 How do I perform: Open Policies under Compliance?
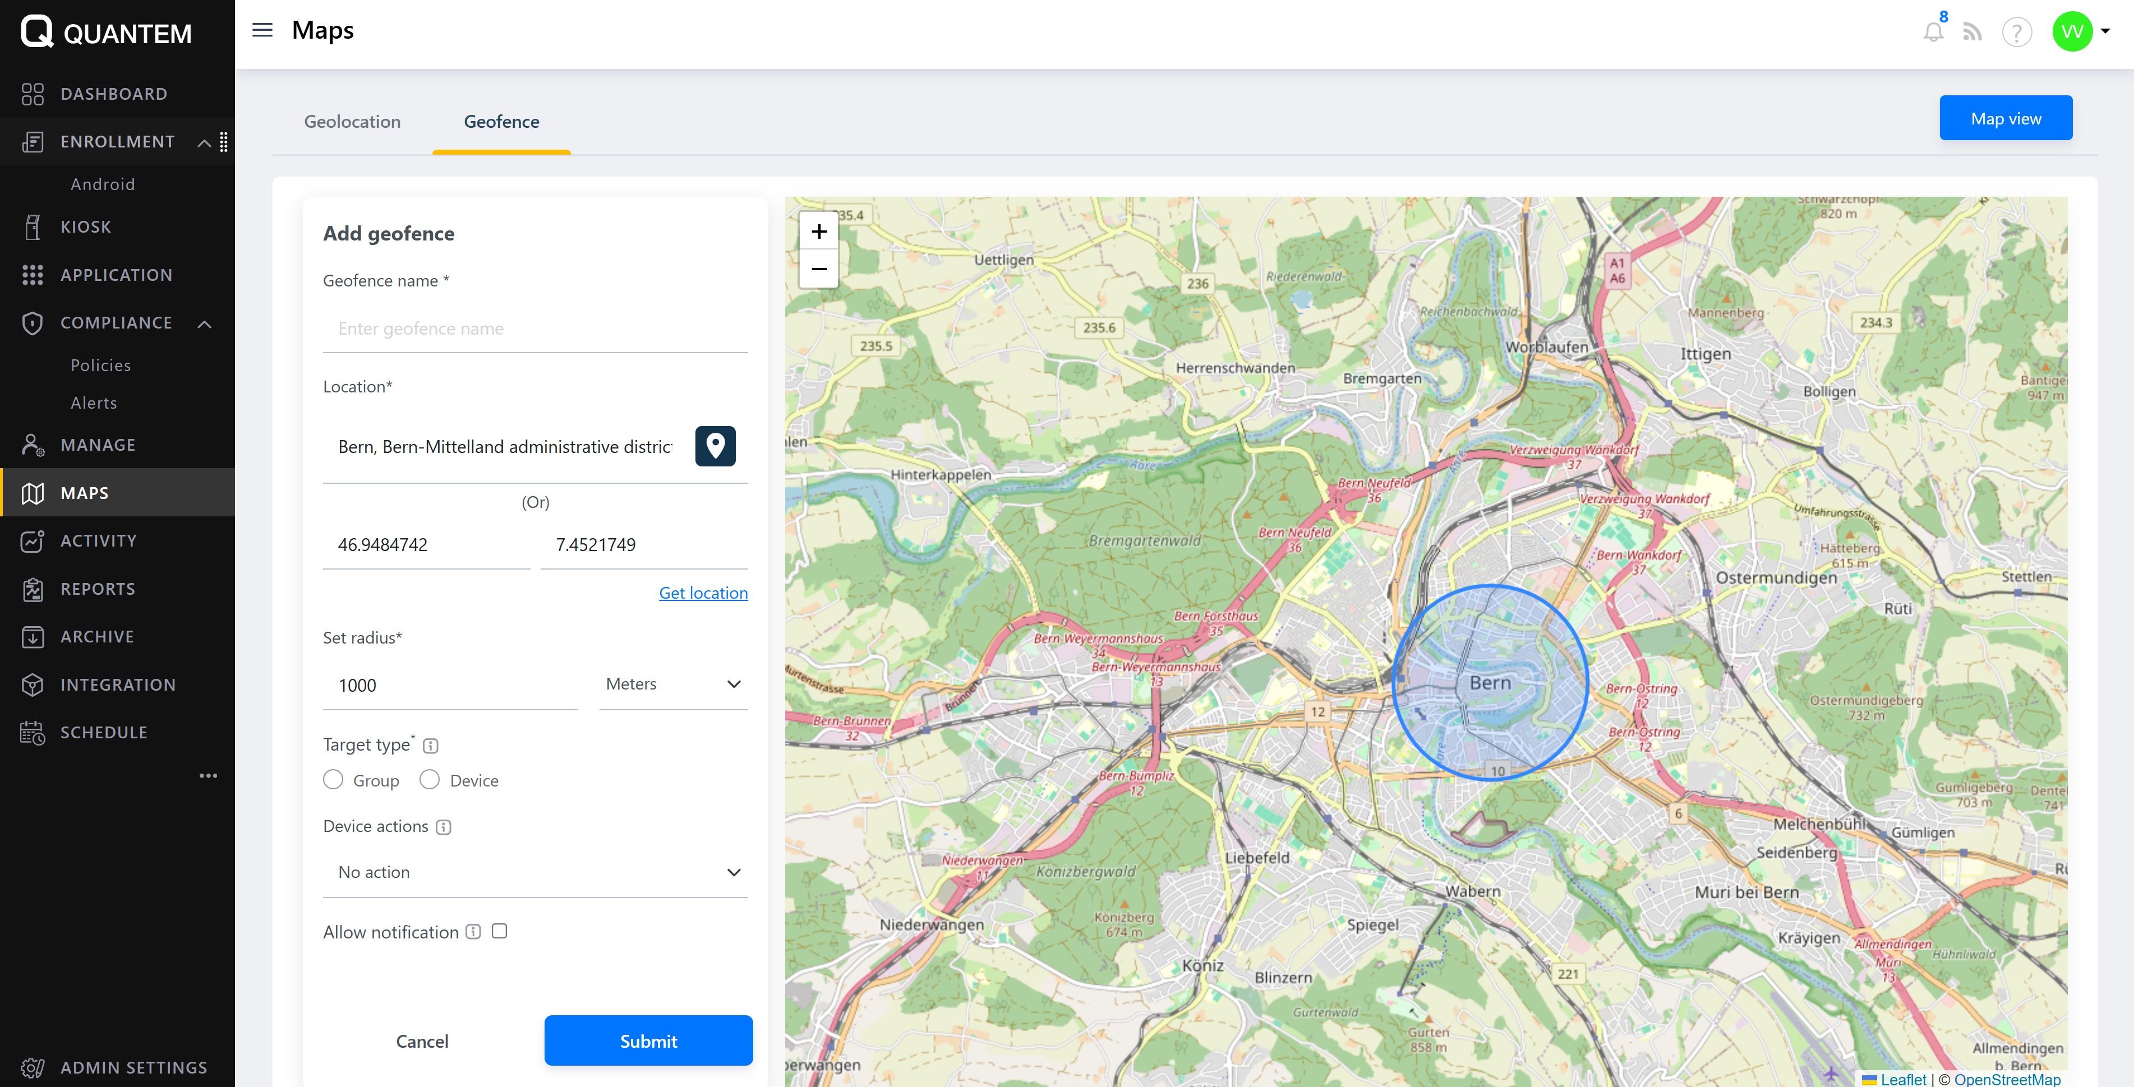click(x=101, y=365)
